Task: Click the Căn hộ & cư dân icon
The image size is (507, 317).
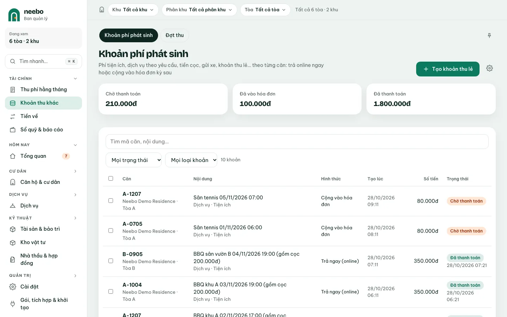Action: [x=13, y=182]
